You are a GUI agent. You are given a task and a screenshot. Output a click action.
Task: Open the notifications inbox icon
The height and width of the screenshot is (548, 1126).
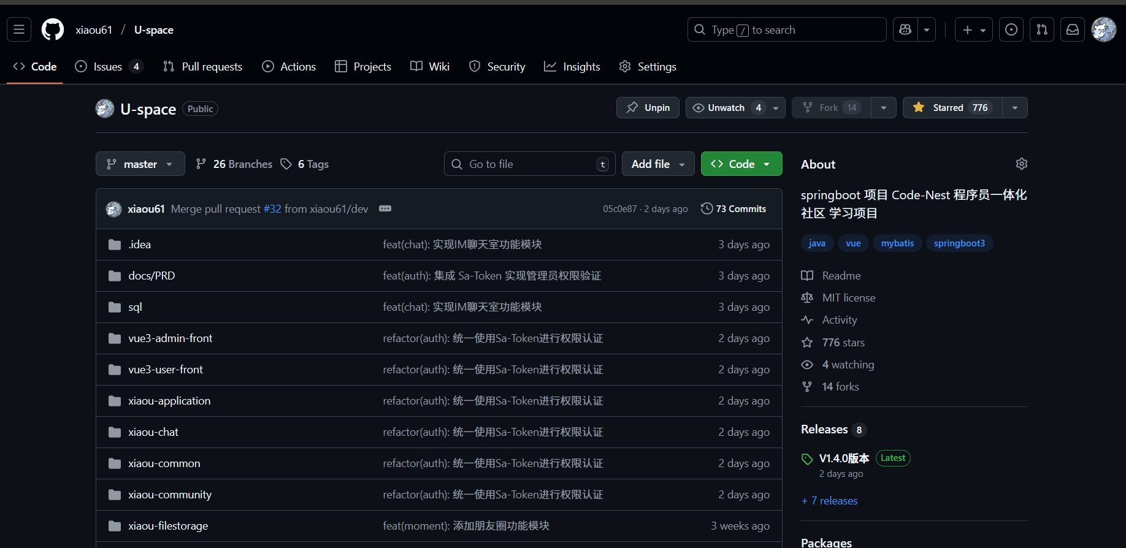pyautogui.click(x=1073, y=29)
